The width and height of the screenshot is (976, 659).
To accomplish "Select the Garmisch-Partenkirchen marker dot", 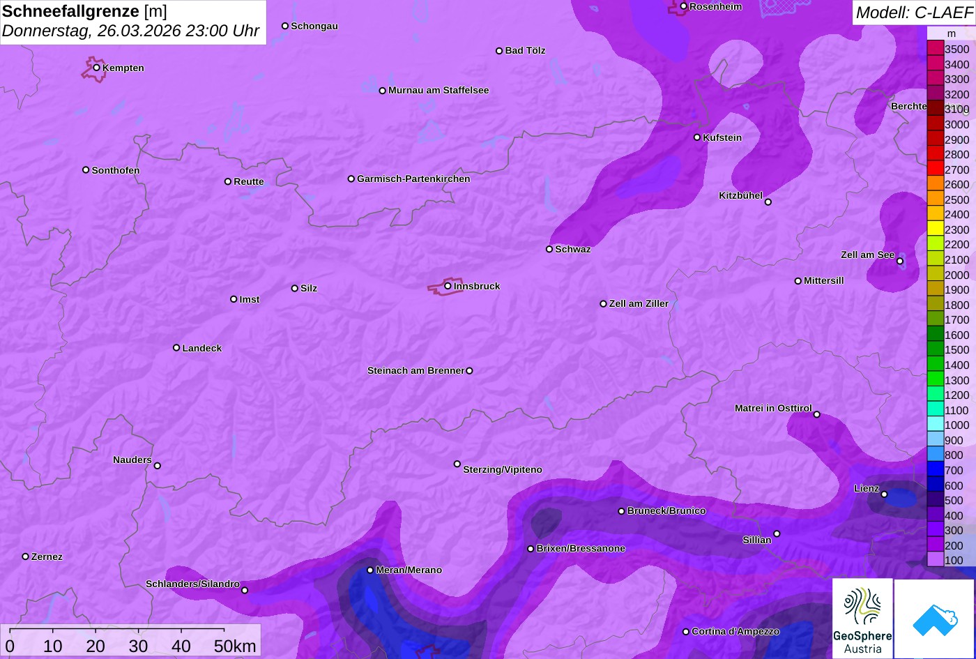I will coord(351,179).
